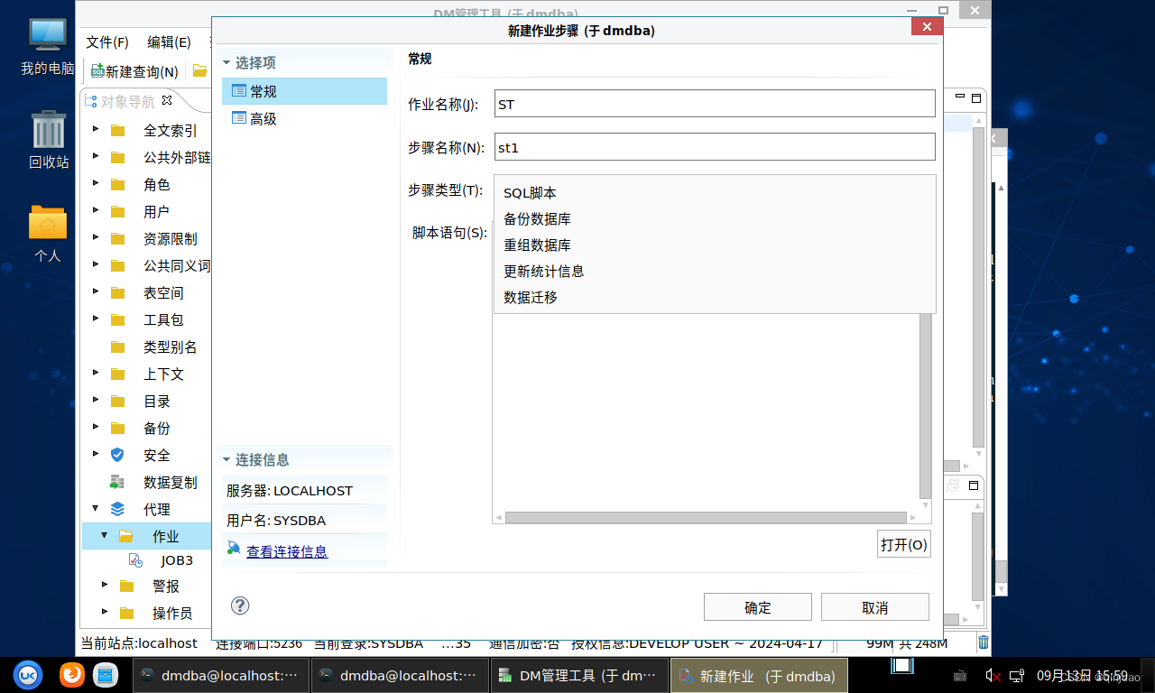
Task: Switch to the first dmdba@localhost terminal task
Action: tap(220, 675)
